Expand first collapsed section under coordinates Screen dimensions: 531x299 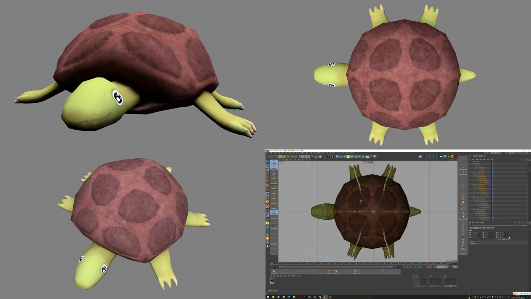click(499, 241)
